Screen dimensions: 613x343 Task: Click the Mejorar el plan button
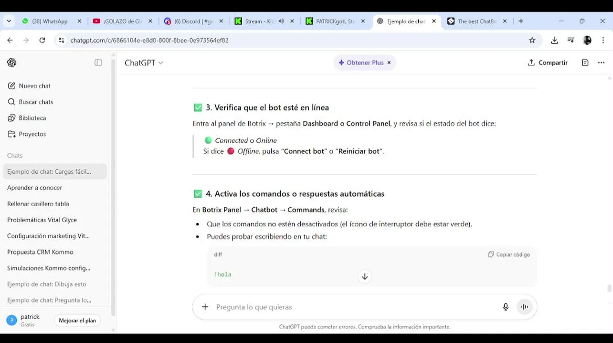tap(77, 321)
